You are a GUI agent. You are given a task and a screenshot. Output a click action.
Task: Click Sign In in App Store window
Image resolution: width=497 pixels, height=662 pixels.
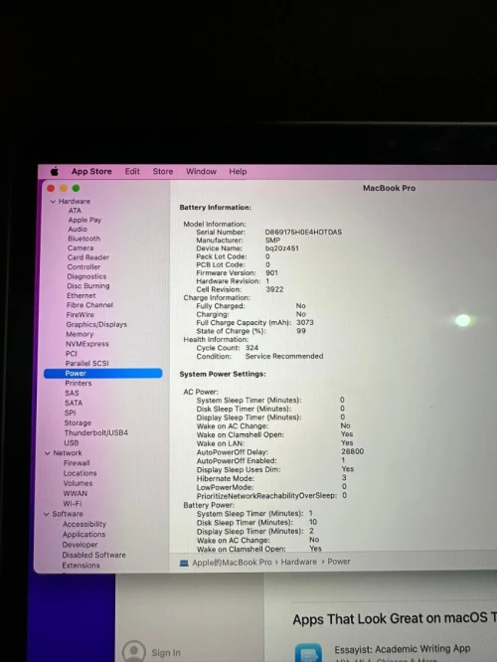pyautogui.click(x=166, y=653)
